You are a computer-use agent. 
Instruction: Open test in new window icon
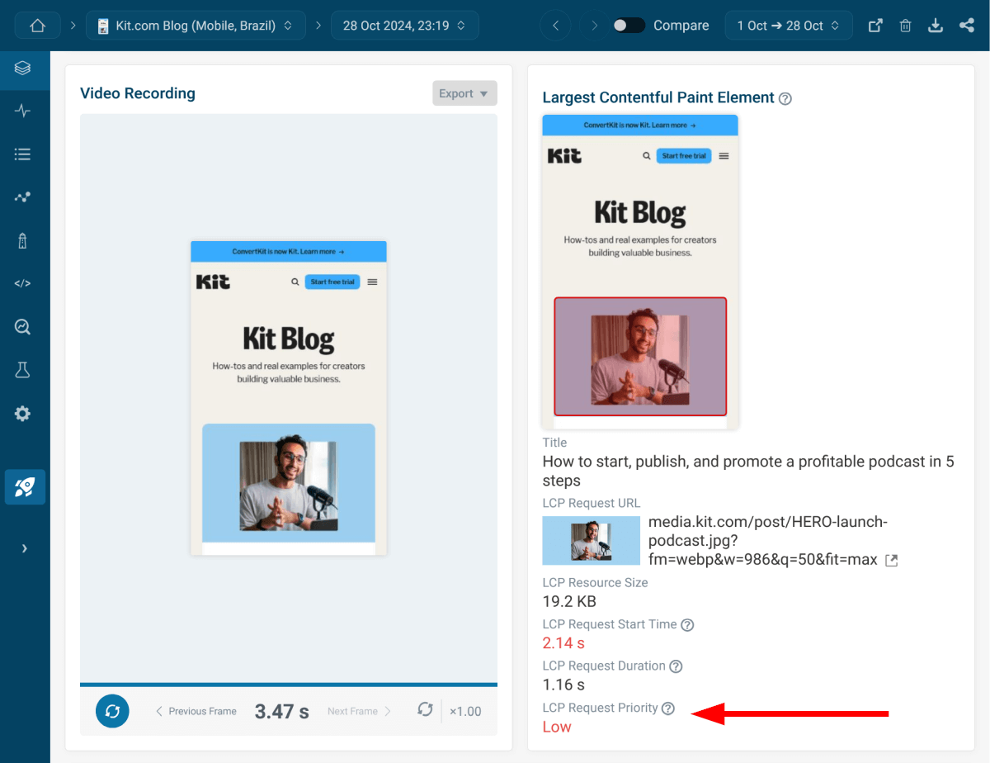point(875,26)
